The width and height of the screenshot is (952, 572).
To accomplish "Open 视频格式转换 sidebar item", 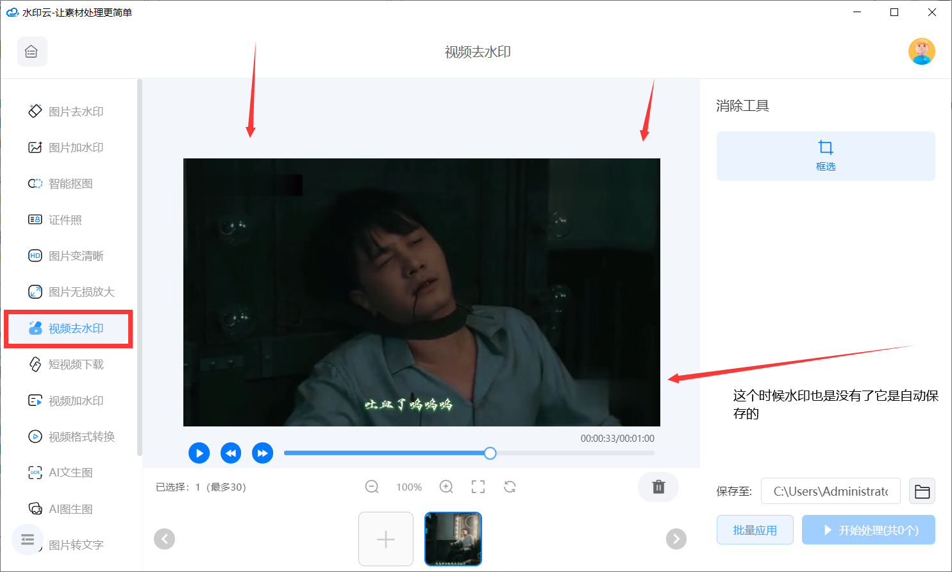I will pyautogui.click(x=72, y=437).
